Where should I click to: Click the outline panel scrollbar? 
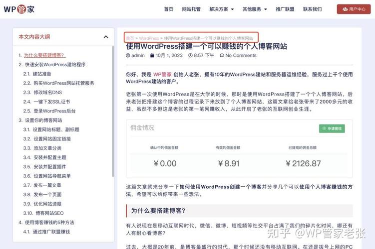tap(113, 112)
